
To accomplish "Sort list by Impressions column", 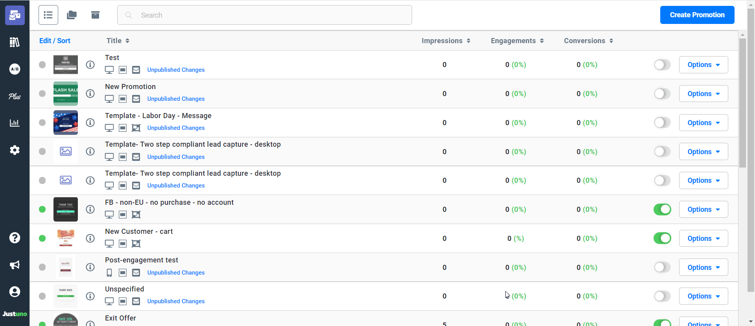I will point(446,41).
